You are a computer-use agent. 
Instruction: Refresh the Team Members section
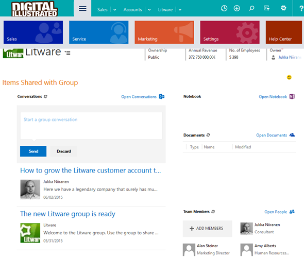(213, 212)
